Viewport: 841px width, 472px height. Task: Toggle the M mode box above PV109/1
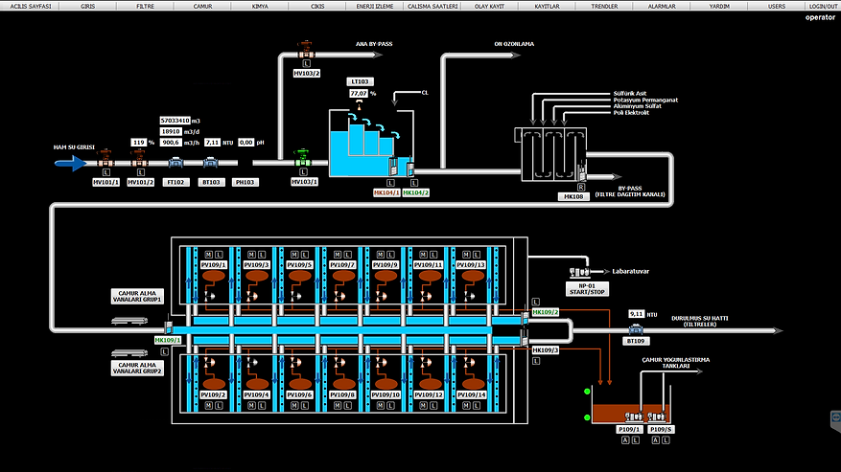pos(208,254)
